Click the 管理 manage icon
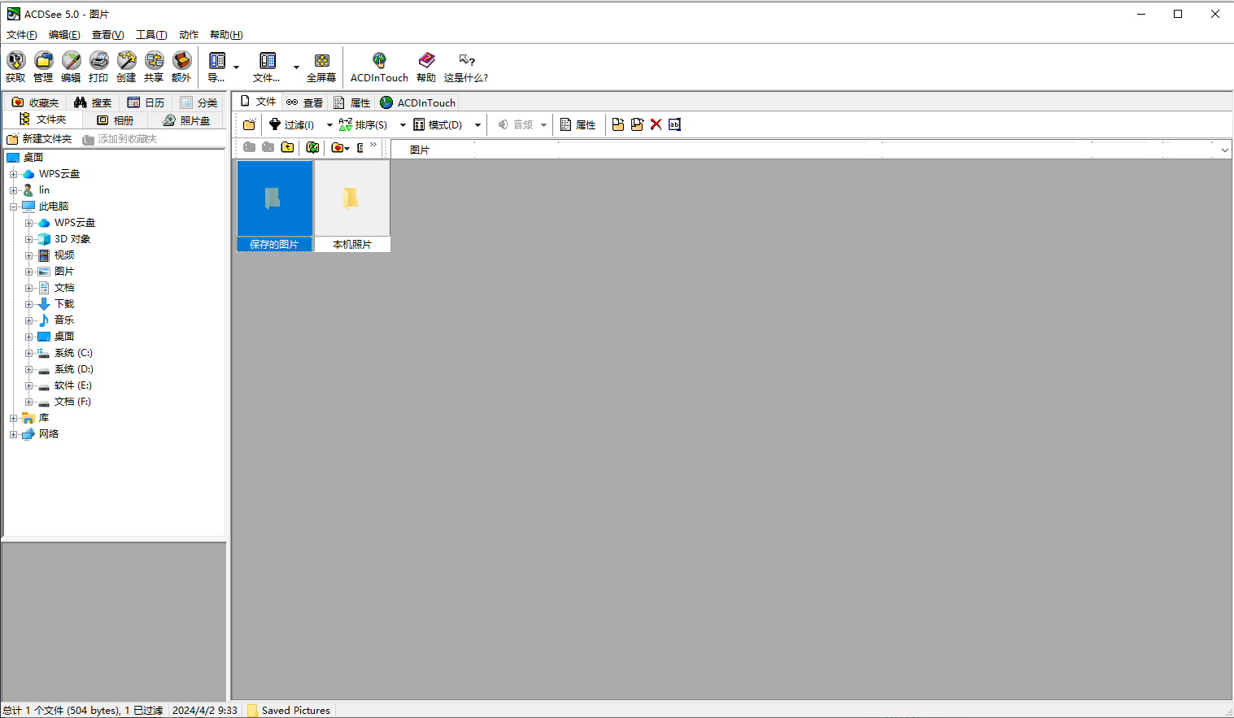The width and height of the screenshot is (1234, 718). coord(43,67)
